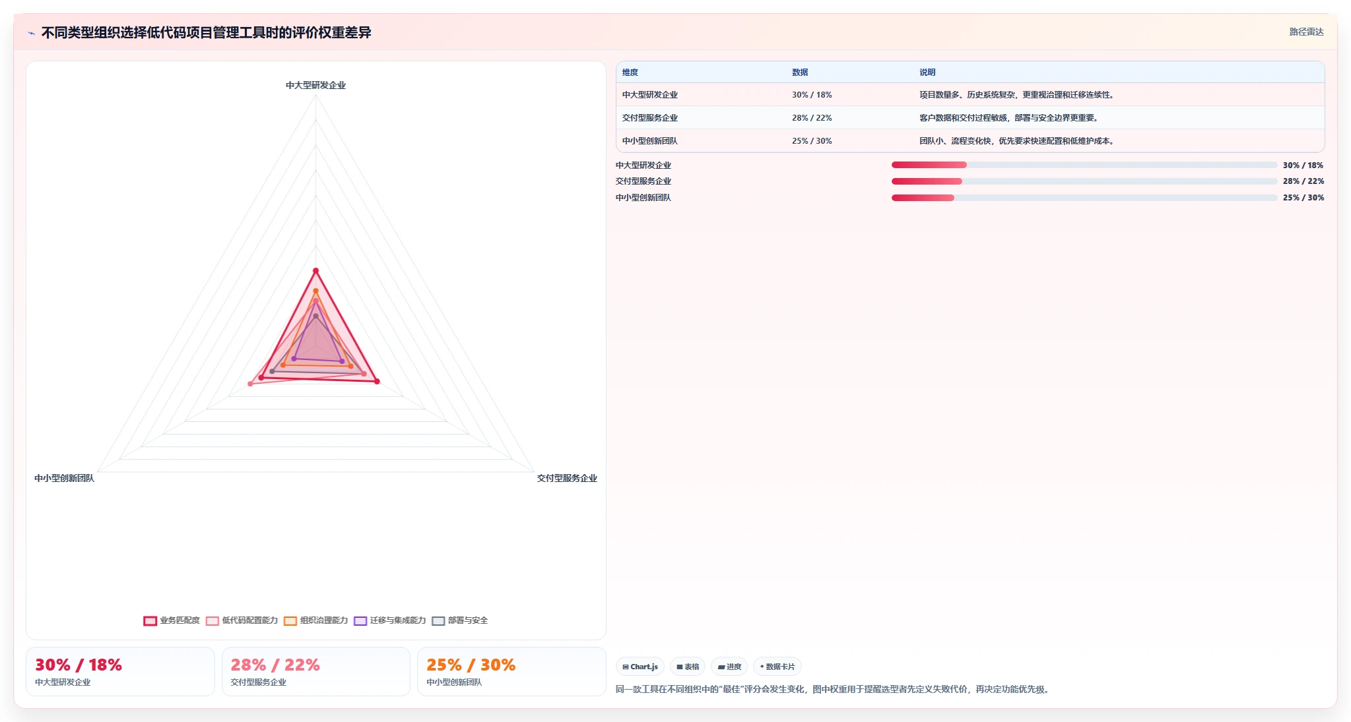
Task: Click the 中大型研发企业 radar axis label
Action: pyautogui.click(x=315, y=85)
